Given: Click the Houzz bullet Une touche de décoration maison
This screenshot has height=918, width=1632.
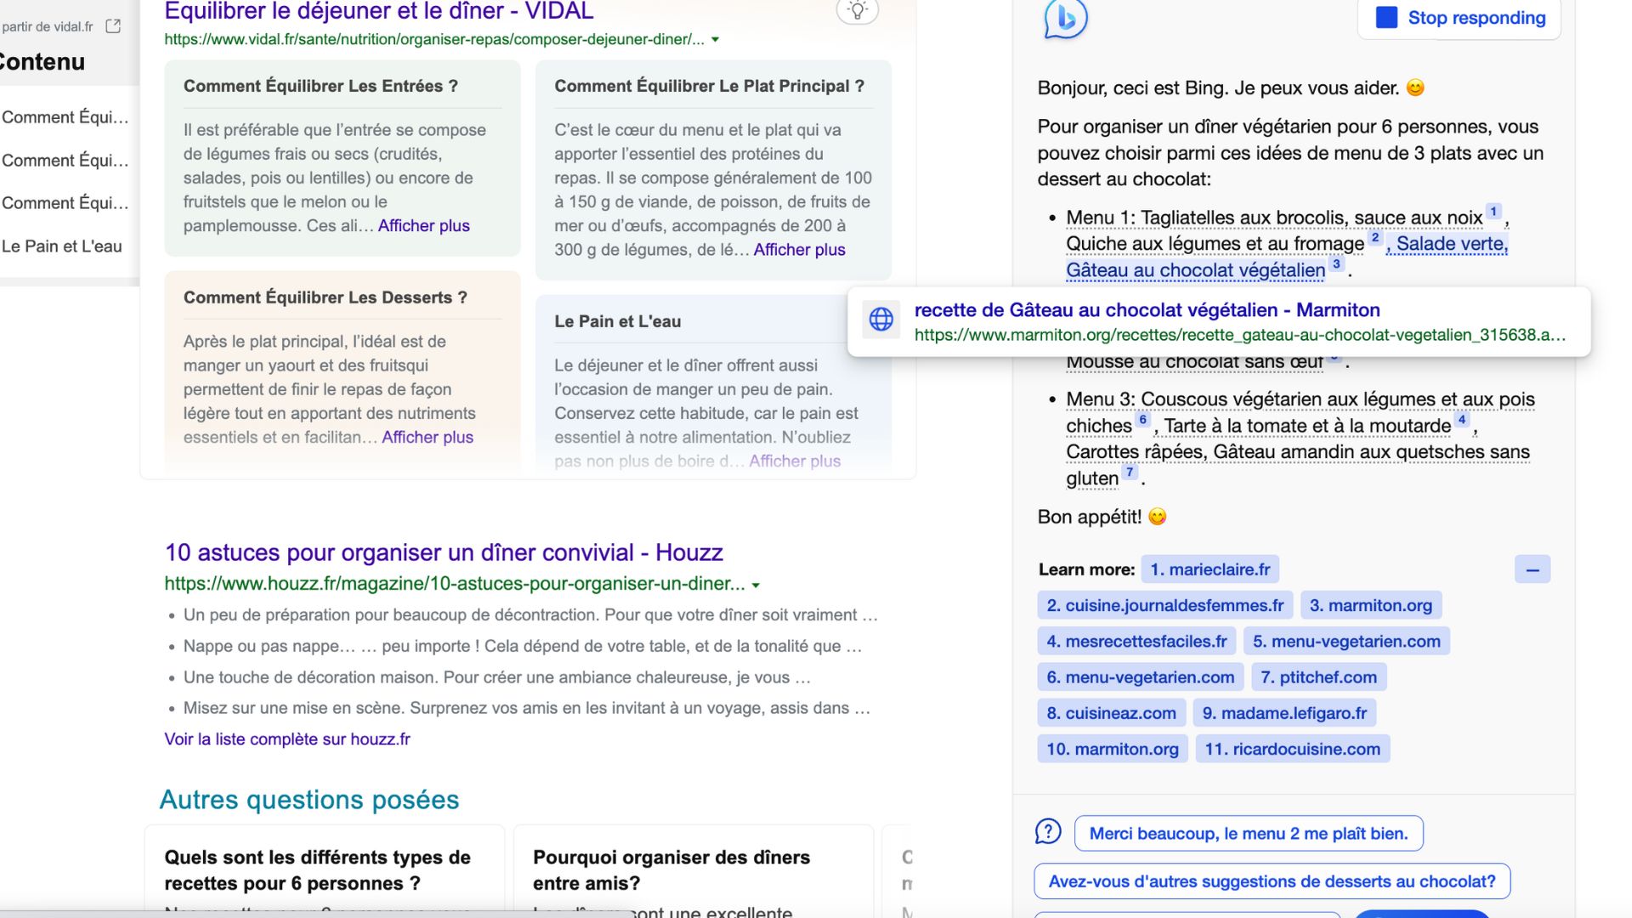Looking at the screenshot, I should click(497, 677).
